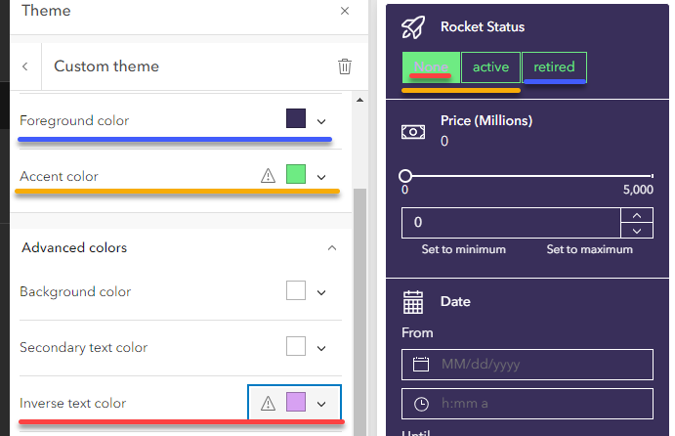Image resolution: width=675 pixels, height=436 pixels.
Task: Select the None rocket status option
Action: (x=430, y=66)
